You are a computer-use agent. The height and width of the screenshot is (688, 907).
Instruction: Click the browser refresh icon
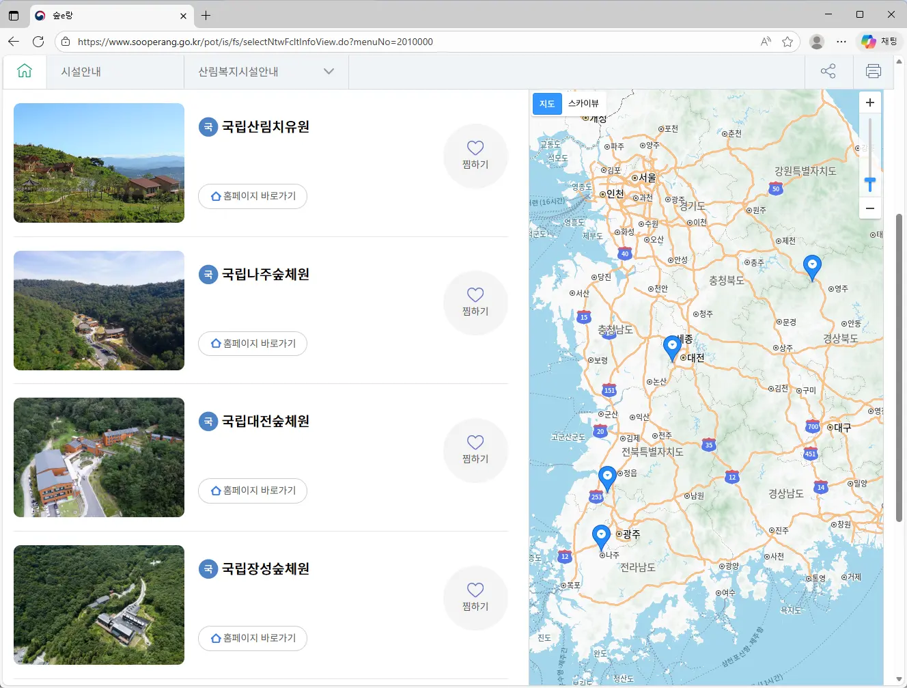point(38,42)
